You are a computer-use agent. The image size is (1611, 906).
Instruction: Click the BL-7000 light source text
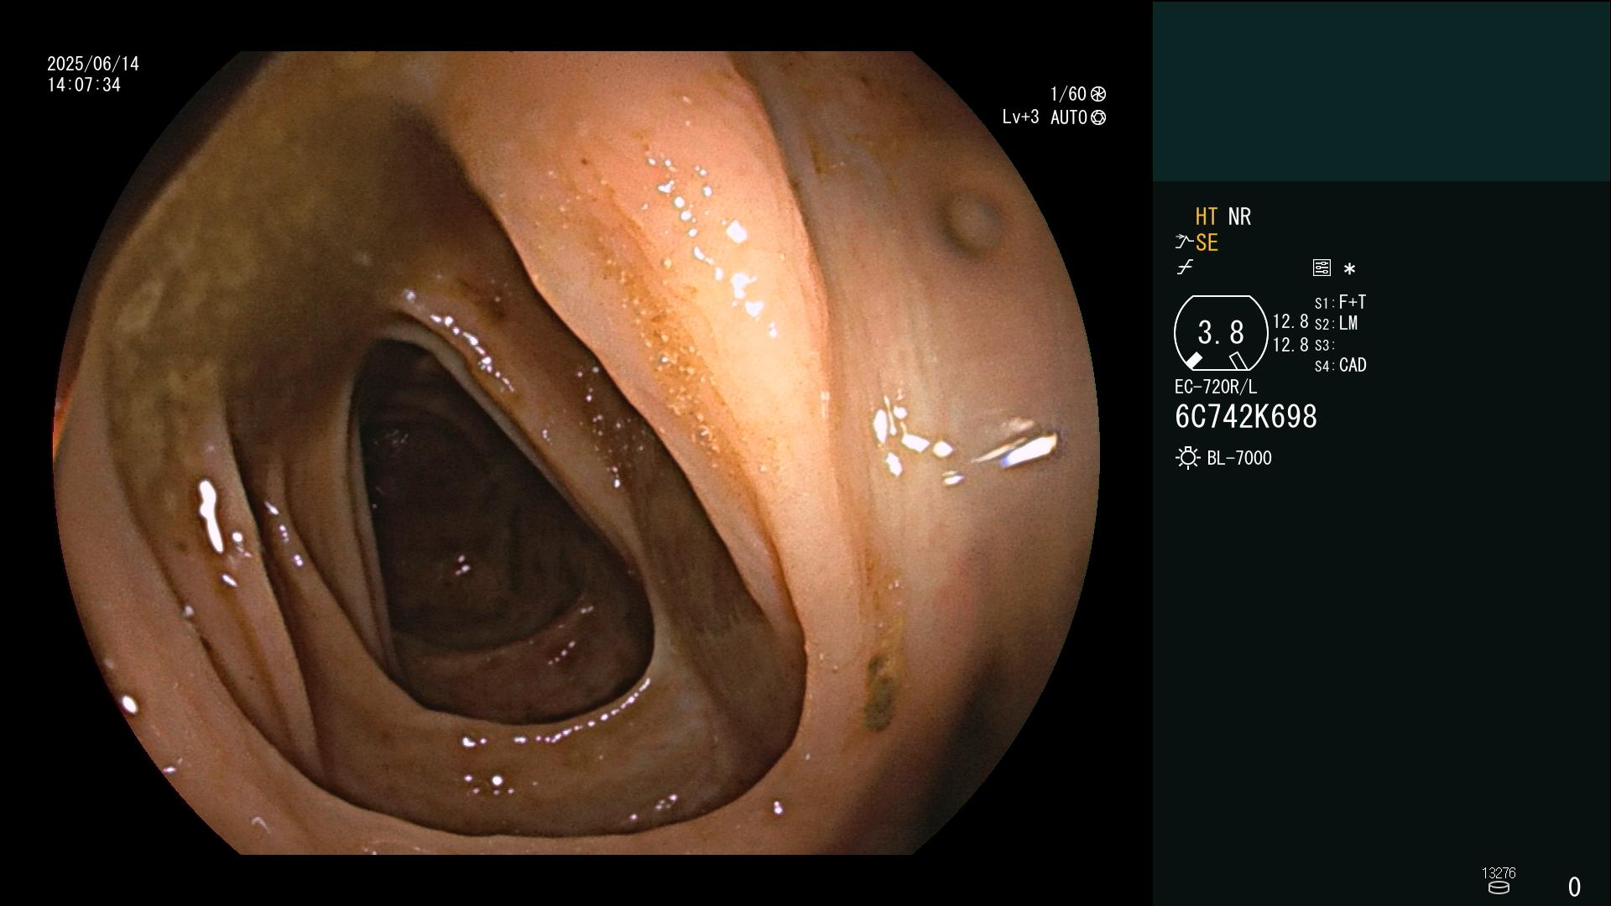(1239, 458)
